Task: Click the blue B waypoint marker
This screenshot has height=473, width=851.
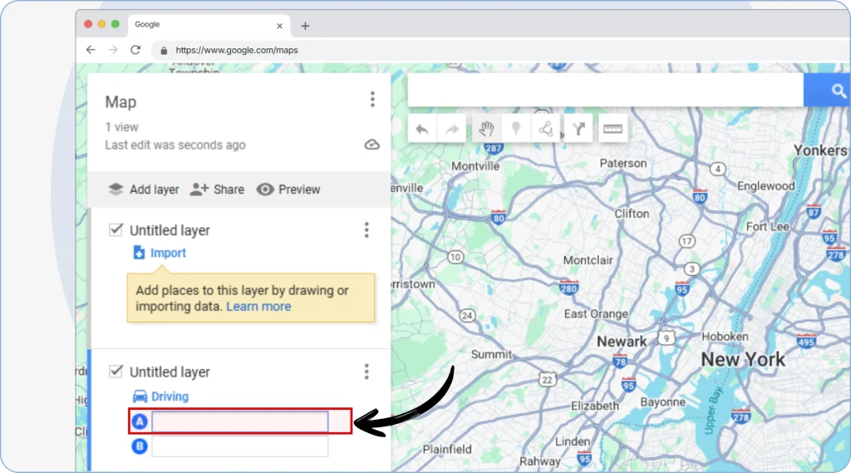Action: 140,446
